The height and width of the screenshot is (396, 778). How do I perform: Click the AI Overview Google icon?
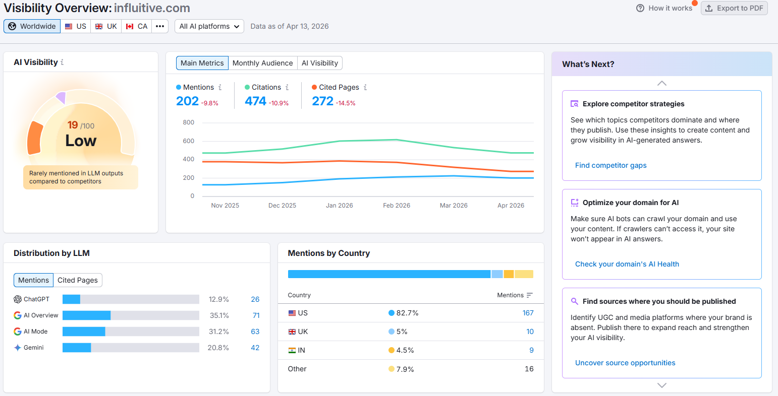(18, 315)
